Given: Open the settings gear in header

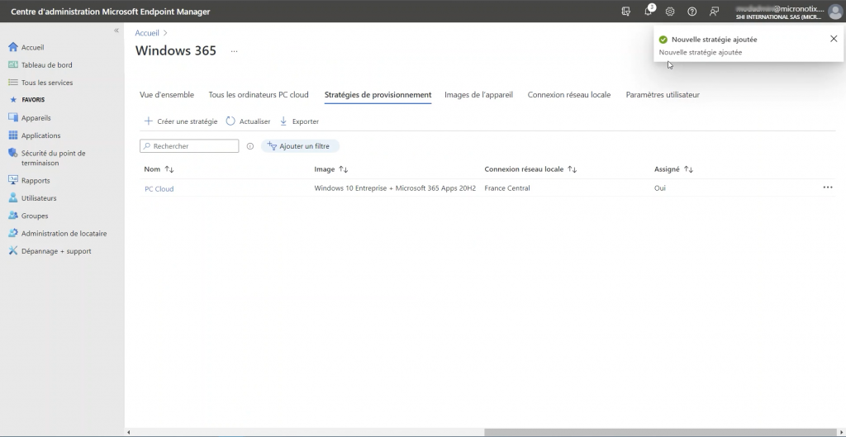Looking at the screenshot, I should (x=670, y=12).
